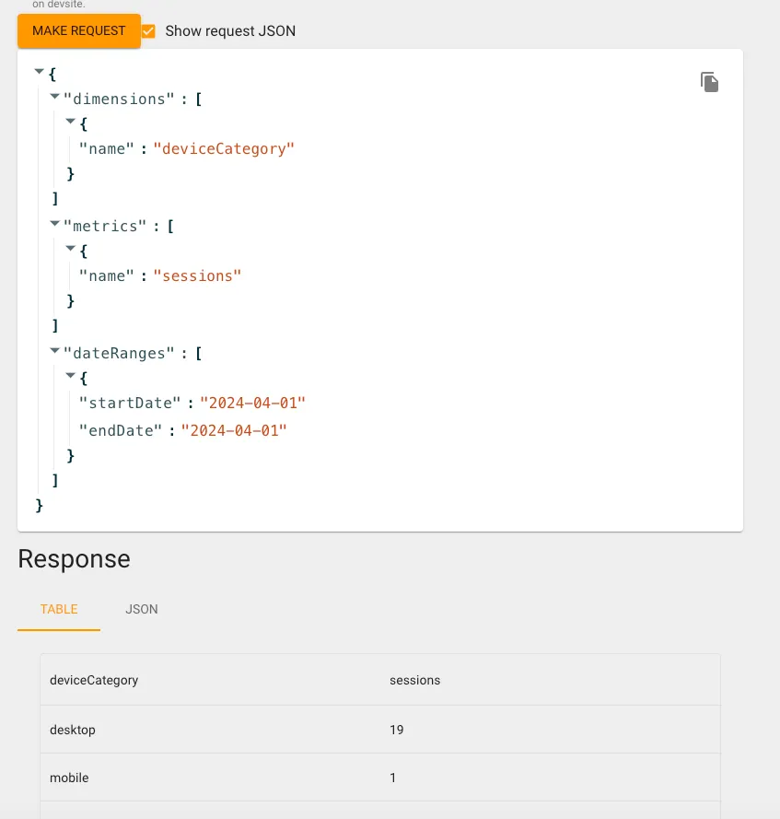Select the TABLE response tab

click(59, 609)
